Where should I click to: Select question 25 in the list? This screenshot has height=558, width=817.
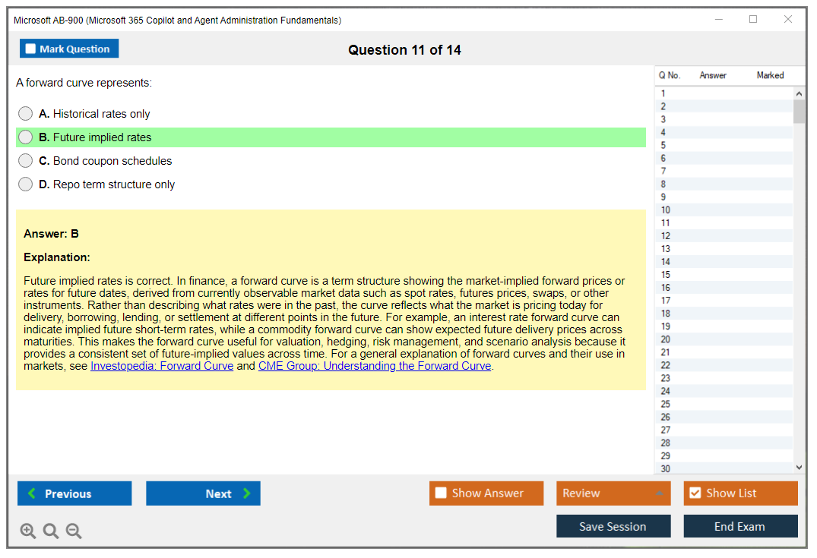pyautogui.click(x=724, y=404)
